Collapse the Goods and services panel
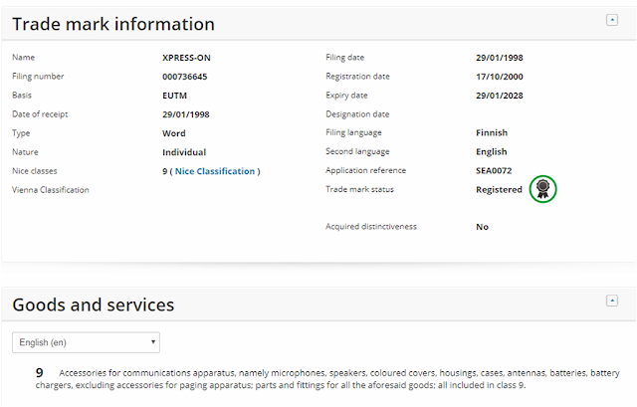This screenshot has width=637, height=407. pyautogui.click(x=611, y=301)
